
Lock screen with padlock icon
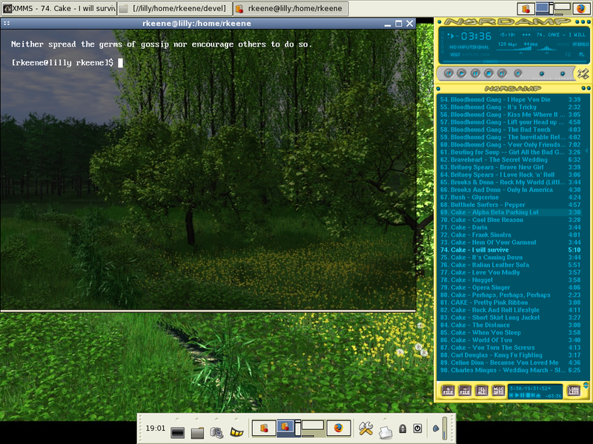(x=402, y=428)
